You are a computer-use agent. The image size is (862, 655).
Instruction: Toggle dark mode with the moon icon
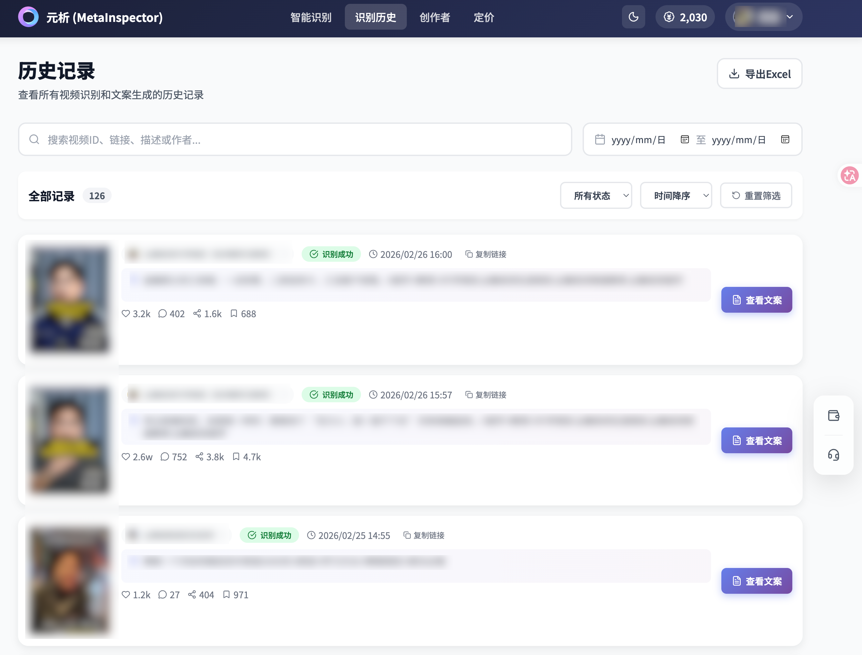tap(633, 17)
